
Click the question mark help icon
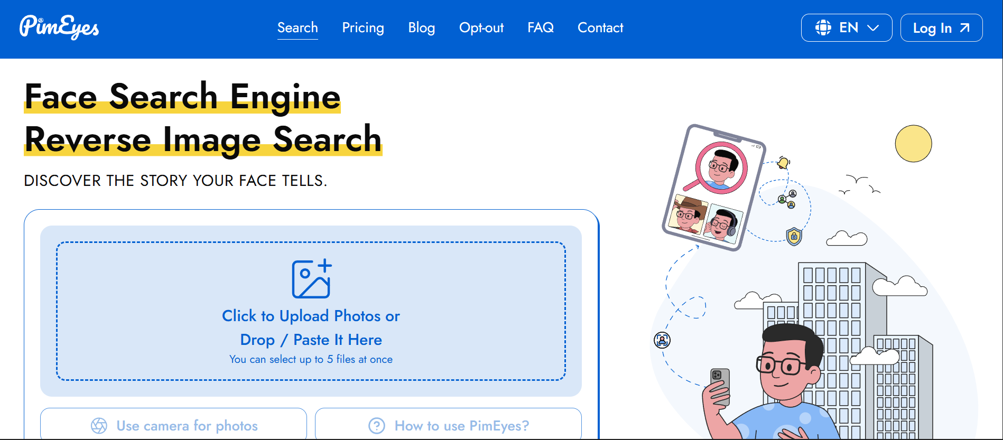point(377,426)
